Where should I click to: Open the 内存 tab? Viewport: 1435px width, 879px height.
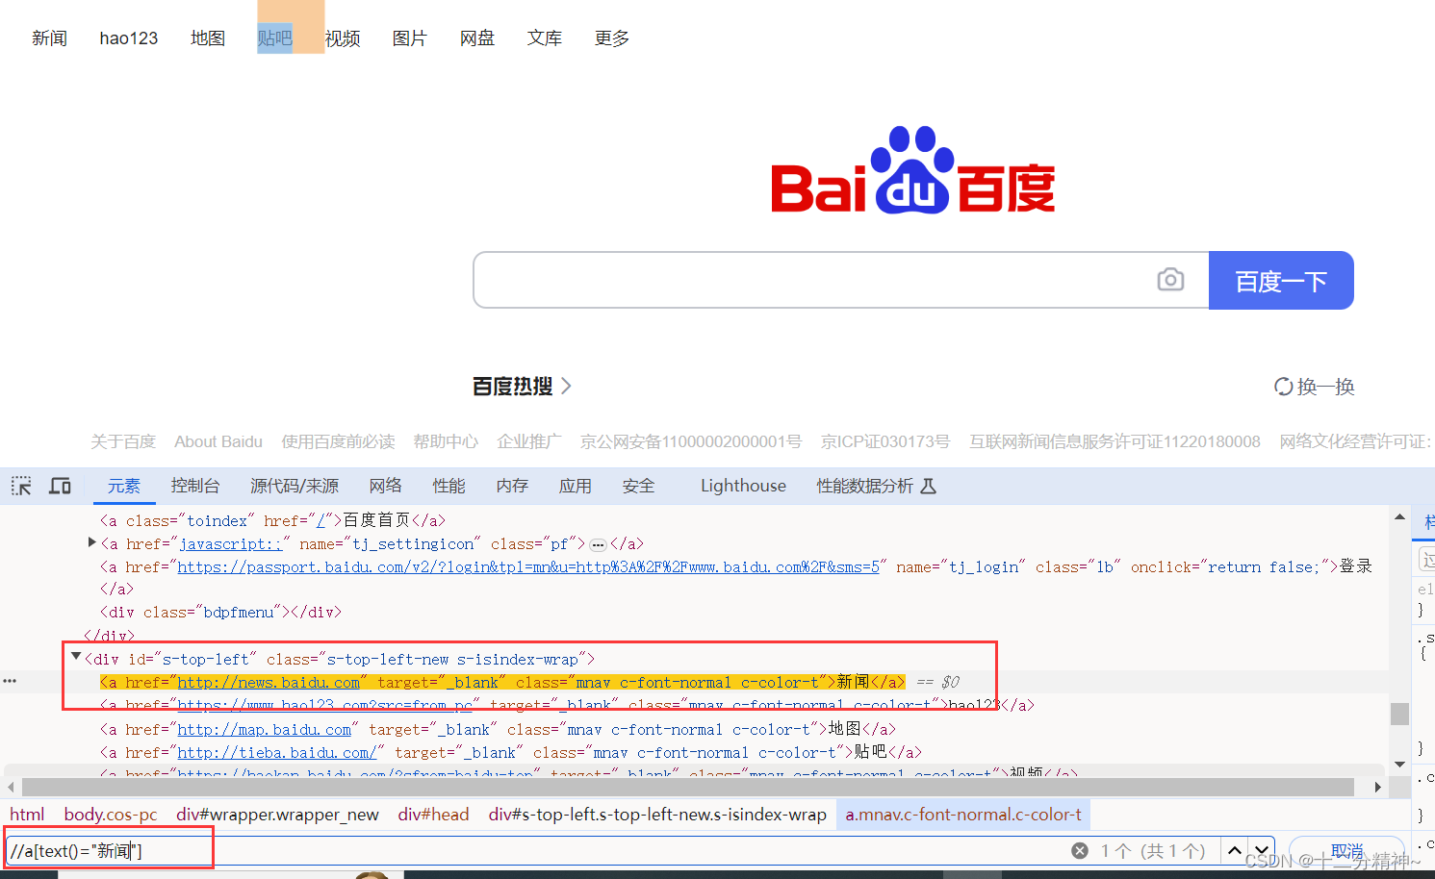pyautogui.click(x=513, y=486)
